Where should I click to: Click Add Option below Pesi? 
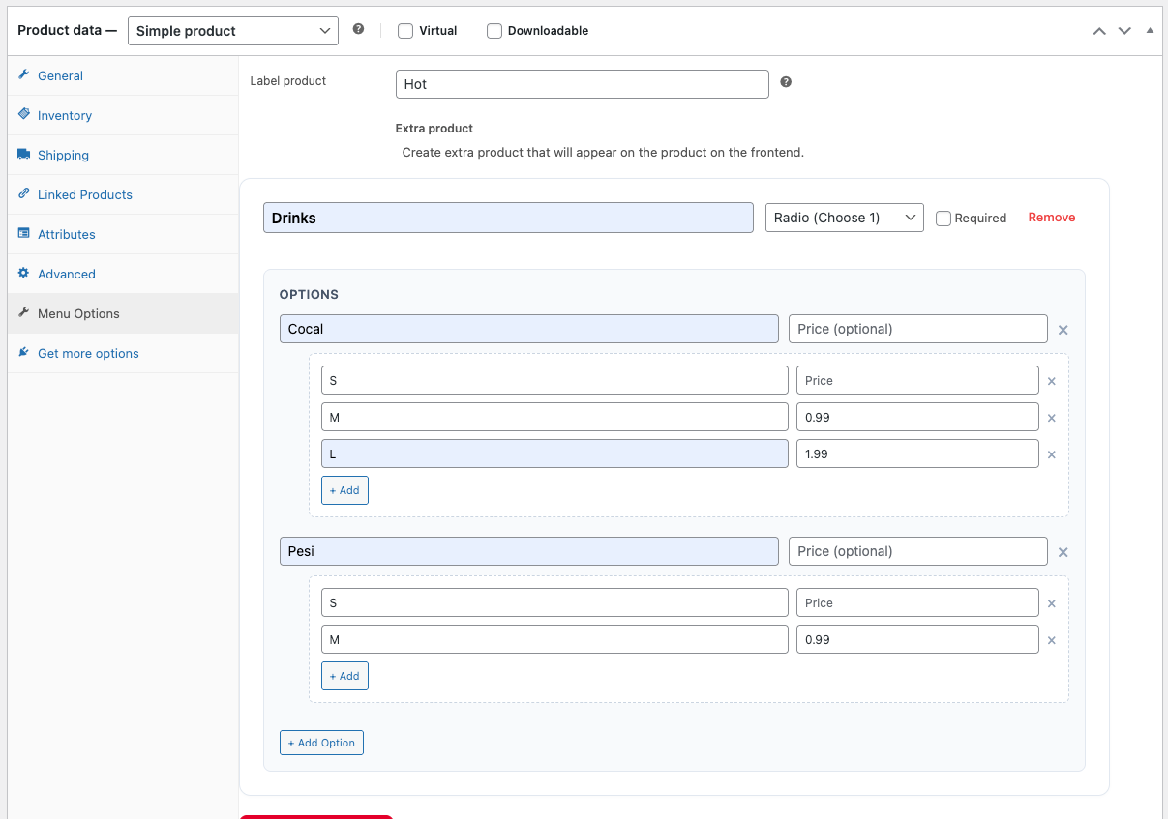[x=321, y=742]
